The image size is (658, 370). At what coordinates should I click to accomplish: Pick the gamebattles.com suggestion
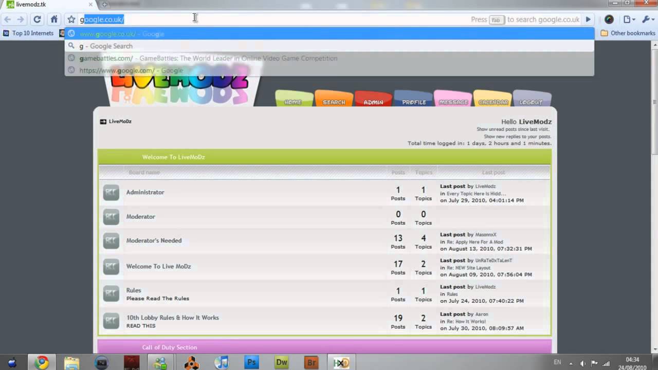pyautogui.click(x=330, y=58)
